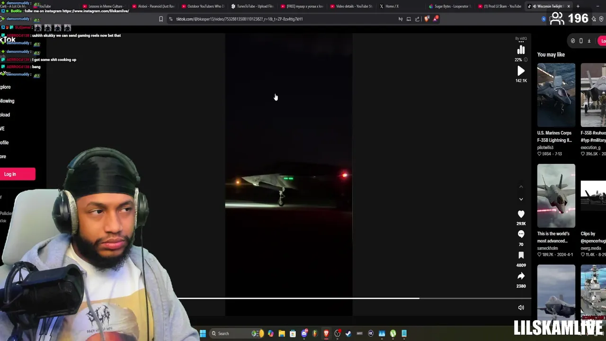
Task: Go to next video with down chevron
Action: (521, 199)
